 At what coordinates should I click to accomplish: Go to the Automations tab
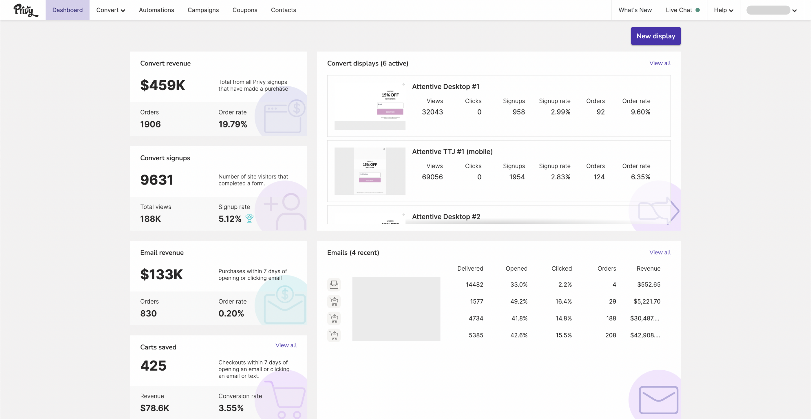(156, 10)
